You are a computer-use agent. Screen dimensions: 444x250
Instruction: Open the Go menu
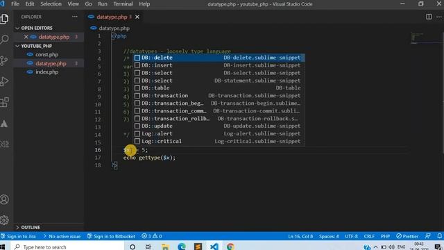click(x=88, y=4)
